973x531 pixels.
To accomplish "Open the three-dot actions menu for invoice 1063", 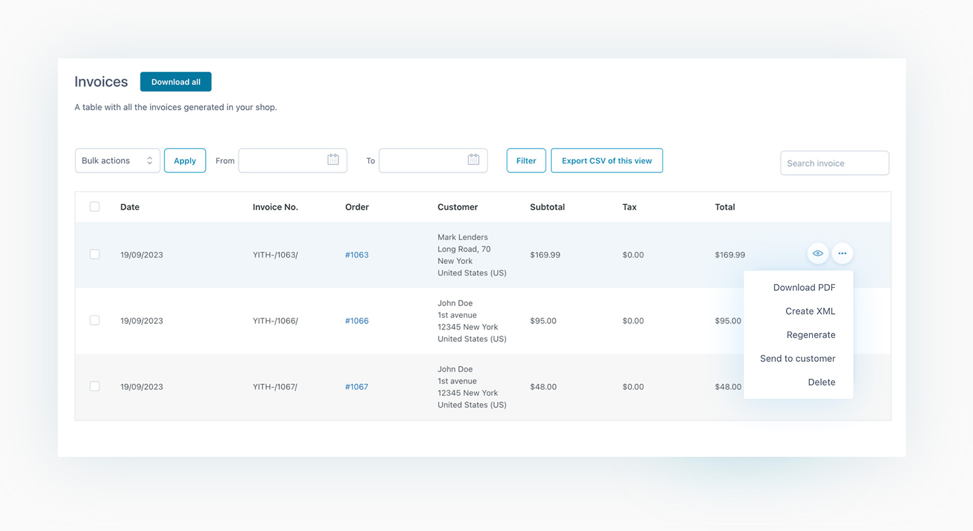I will [x=843, y=253].
